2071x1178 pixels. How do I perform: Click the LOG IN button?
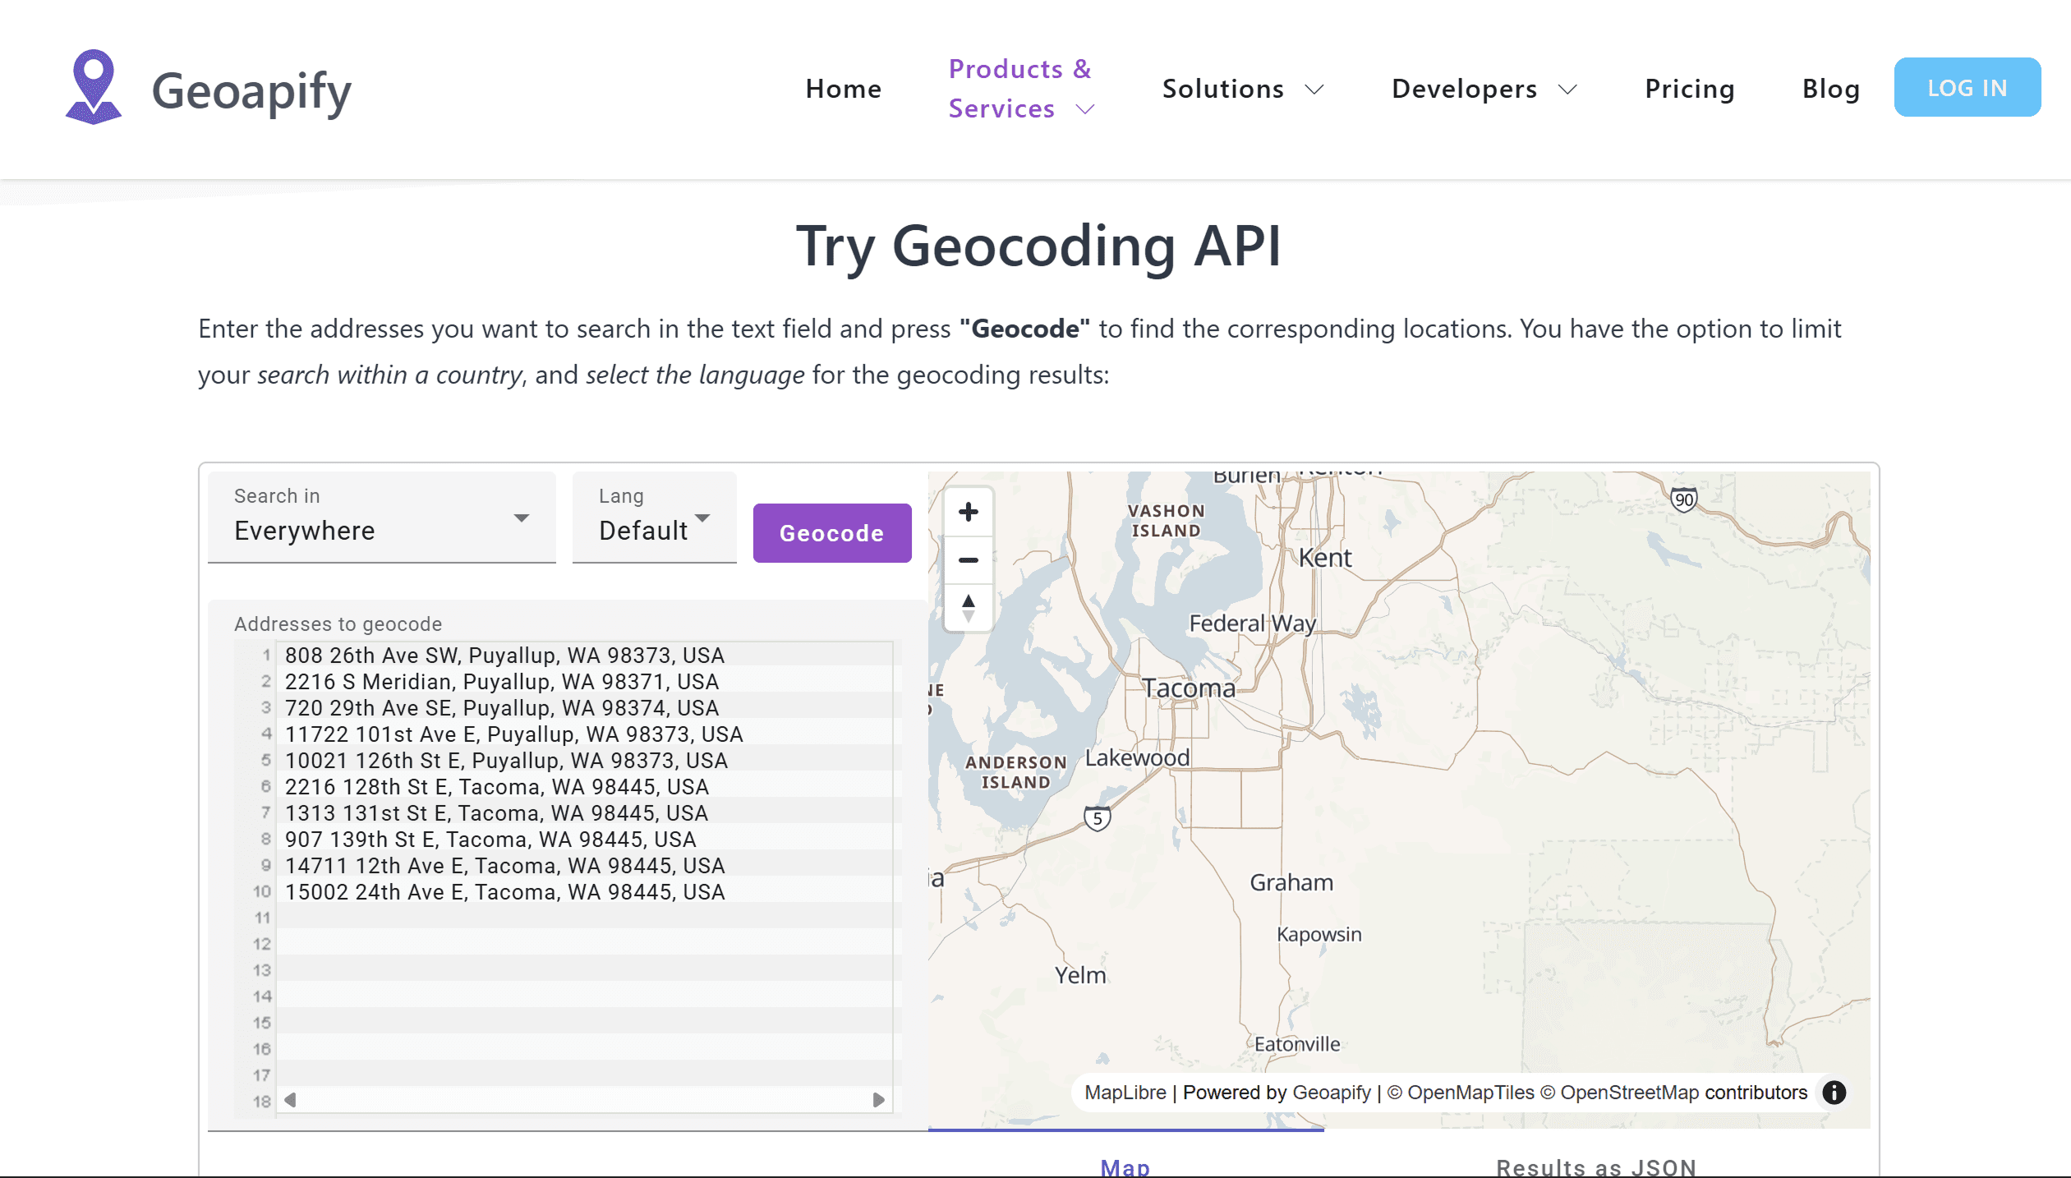[1967, 87]
